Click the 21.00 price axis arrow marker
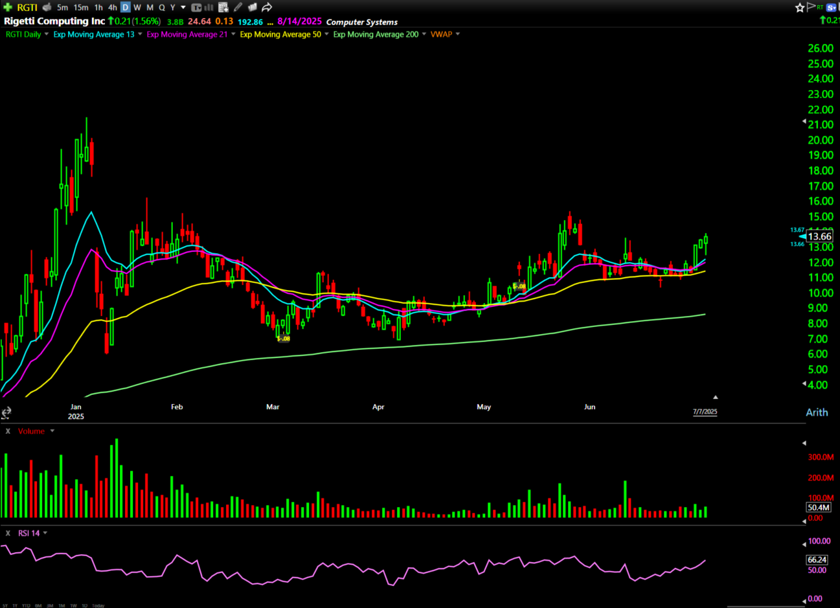This screenshot has height=608, width=840. click(804, 122)
